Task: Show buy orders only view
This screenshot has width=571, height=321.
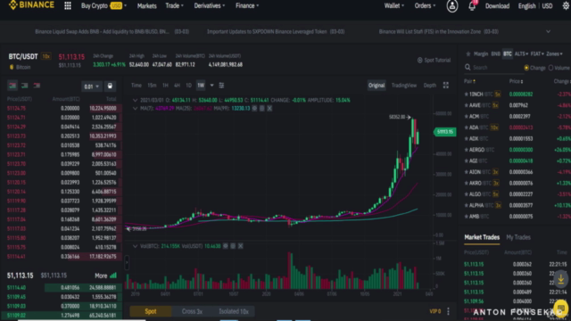Action: pyautogui.click(x=24, y=86)
